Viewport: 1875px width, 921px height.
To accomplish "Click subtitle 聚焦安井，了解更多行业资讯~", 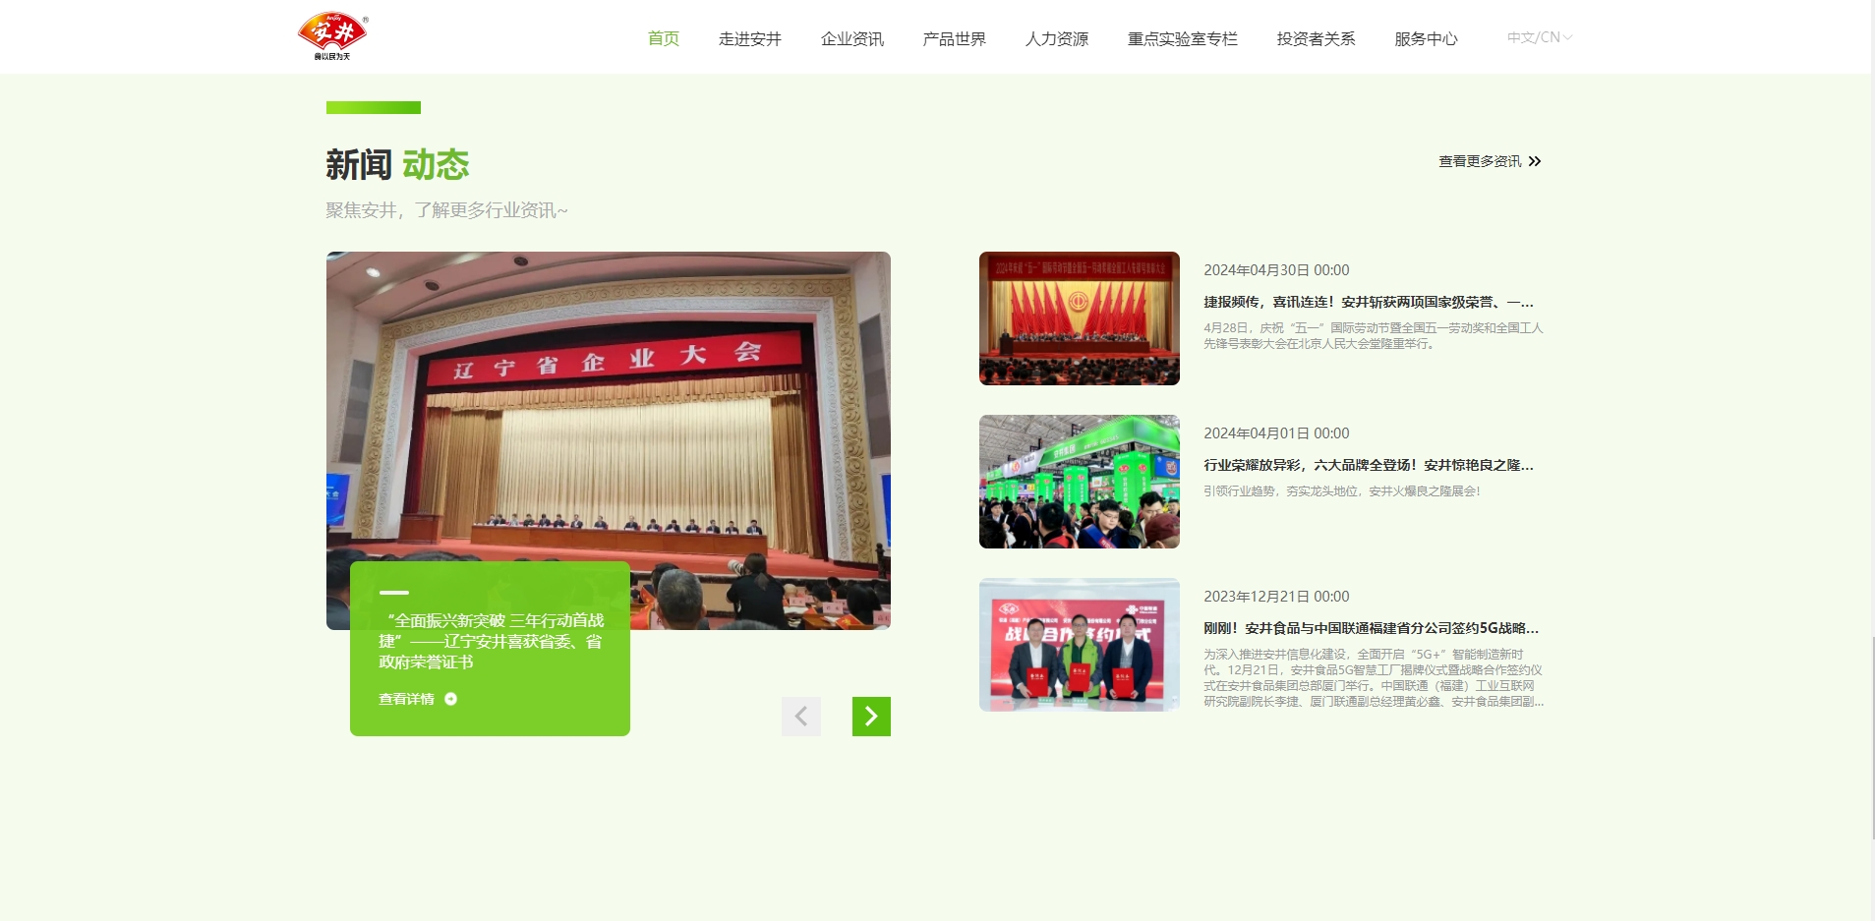I will 446,210.
